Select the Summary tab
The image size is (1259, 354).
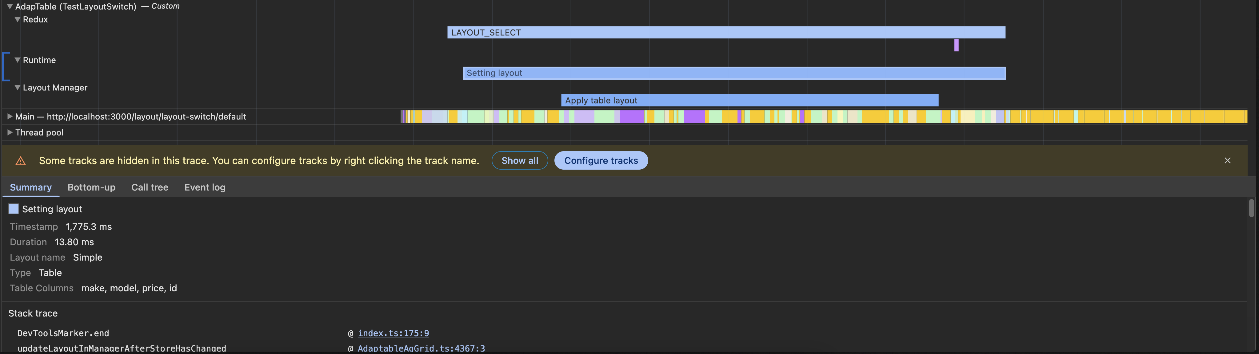pyautogui.click(x=30, y=187)
